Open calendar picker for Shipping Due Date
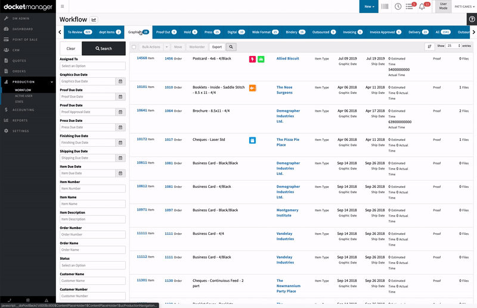The height and width of the screenshot is (308, 477). tap(120, 158)
